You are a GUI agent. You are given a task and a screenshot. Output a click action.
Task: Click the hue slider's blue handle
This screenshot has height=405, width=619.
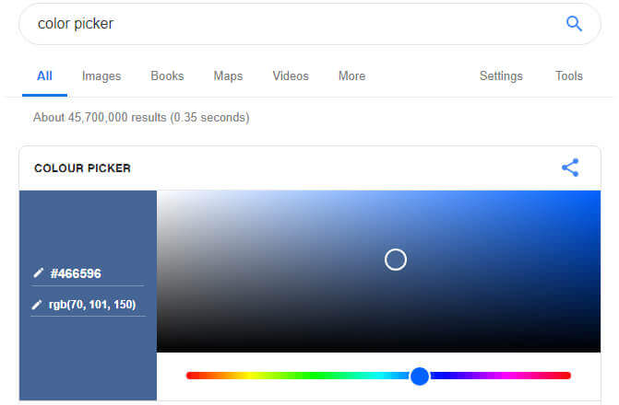click(420, 376)
